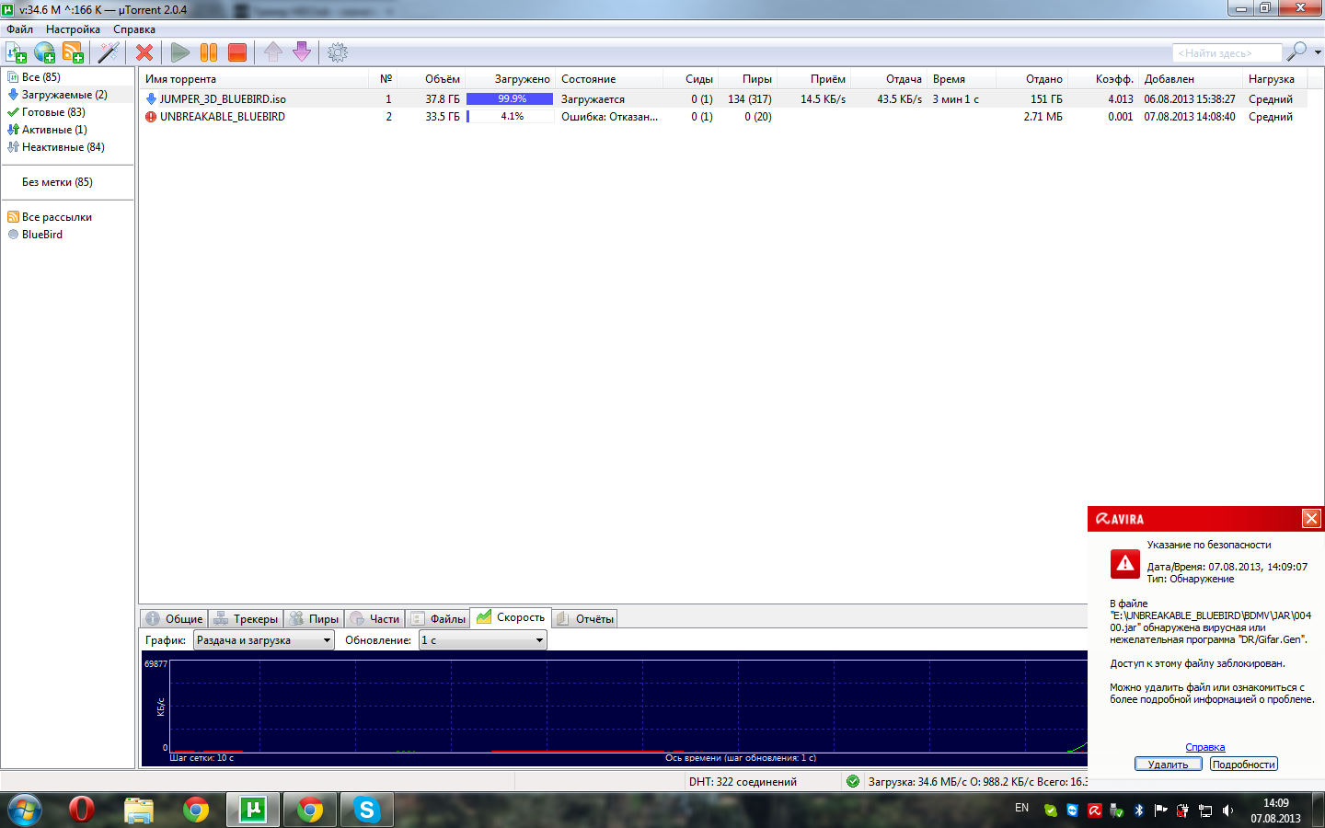1325x828 pixels.
Task: Close the Avira alert popup
Action: point(1311,519)
